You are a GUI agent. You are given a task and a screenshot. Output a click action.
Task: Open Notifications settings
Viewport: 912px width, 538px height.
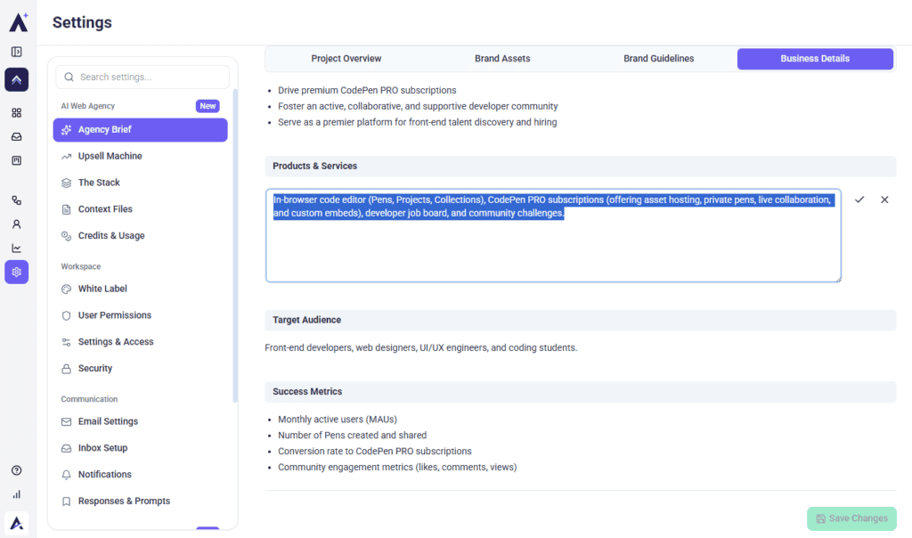(140, 475)
